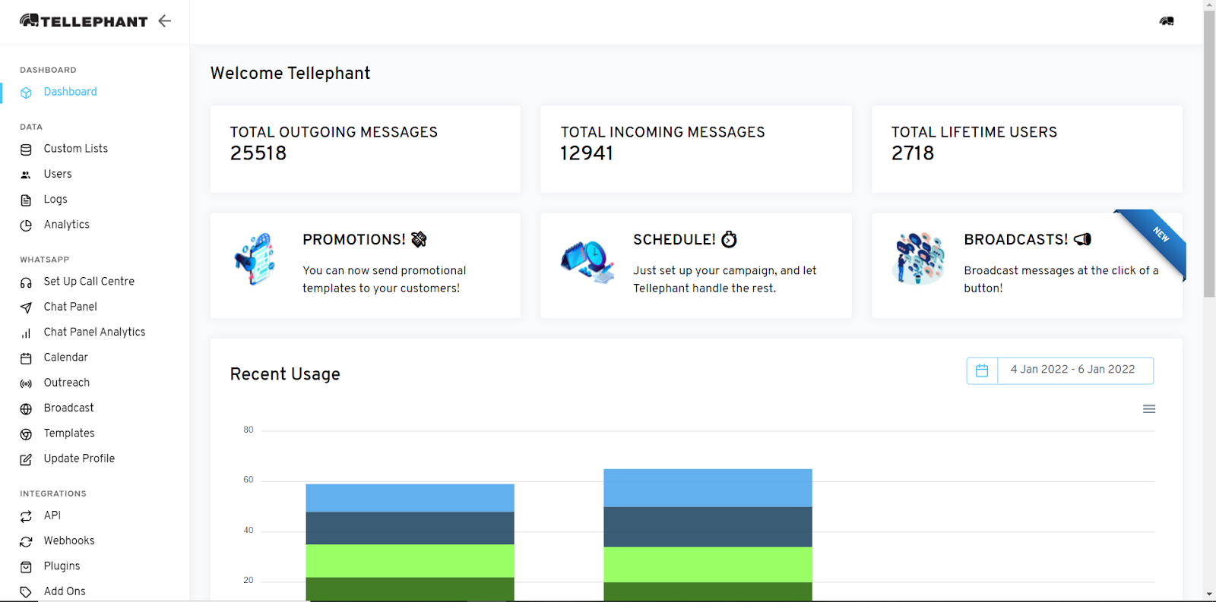Open Set Up Call Centre

click(89, 282)
